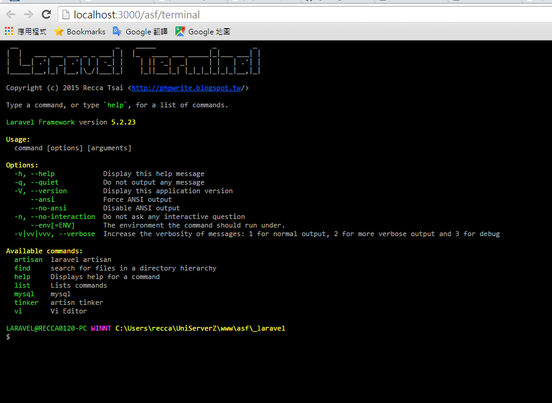The width and height of the screenshot is (552, 403).
Task: Click the 'Usage:' heading
Action: pyautogui.click(x=18, y=139)
